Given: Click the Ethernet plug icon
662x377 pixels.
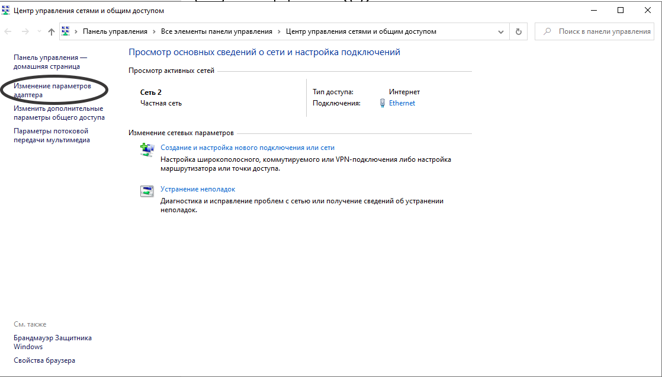Looking at the screenshot, I should pyautogui.click(x=383, y=103).
